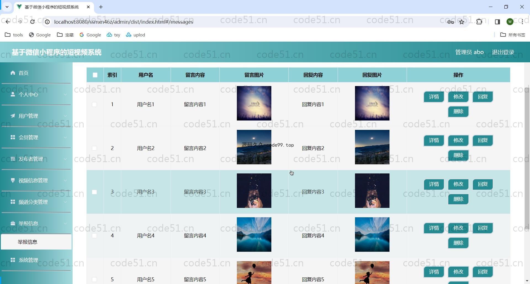Image resolution: width=530 pixels, height=284 pixels.
Task: Click cell text 留言内容2
Action: click(195, 148)
